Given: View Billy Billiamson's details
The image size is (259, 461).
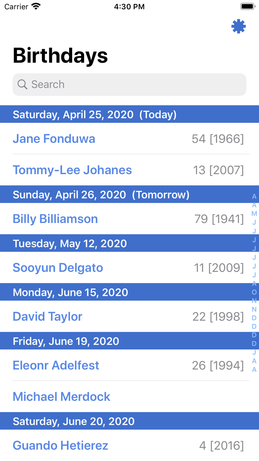Looking at the screenshot, I should [x=55, y=219].
